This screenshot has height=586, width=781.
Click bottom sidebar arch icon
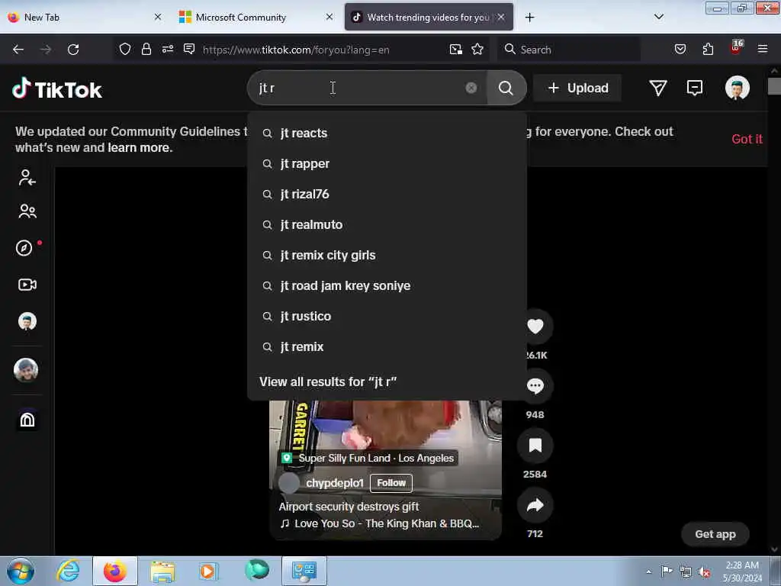[27, 420]
